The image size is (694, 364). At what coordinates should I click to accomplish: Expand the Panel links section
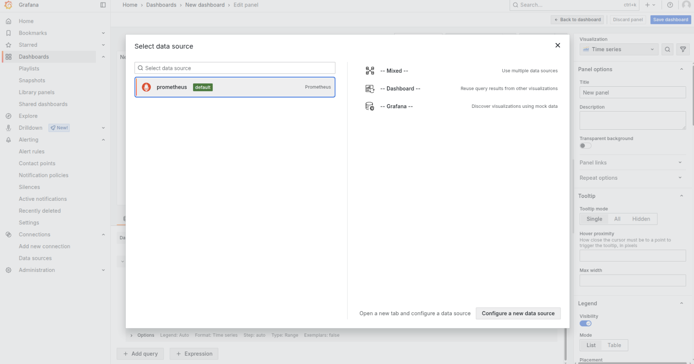tap(632, 162)
